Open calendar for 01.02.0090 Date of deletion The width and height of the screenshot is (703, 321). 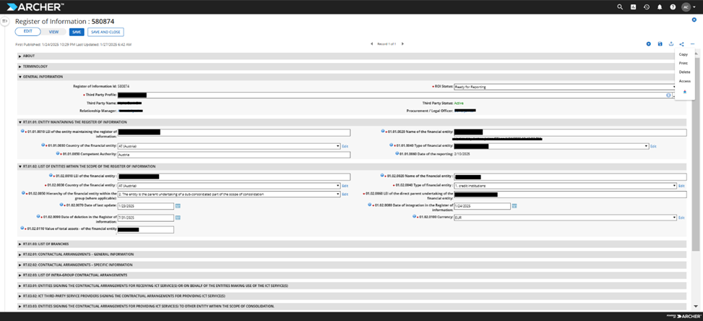click(x=178, y=218)
